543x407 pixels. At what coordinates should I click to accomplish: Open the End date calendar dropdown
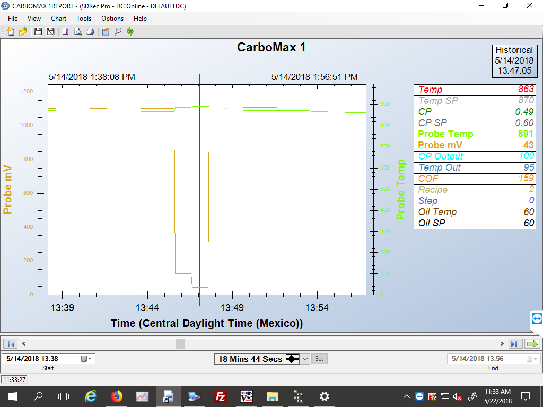(531, 359)
